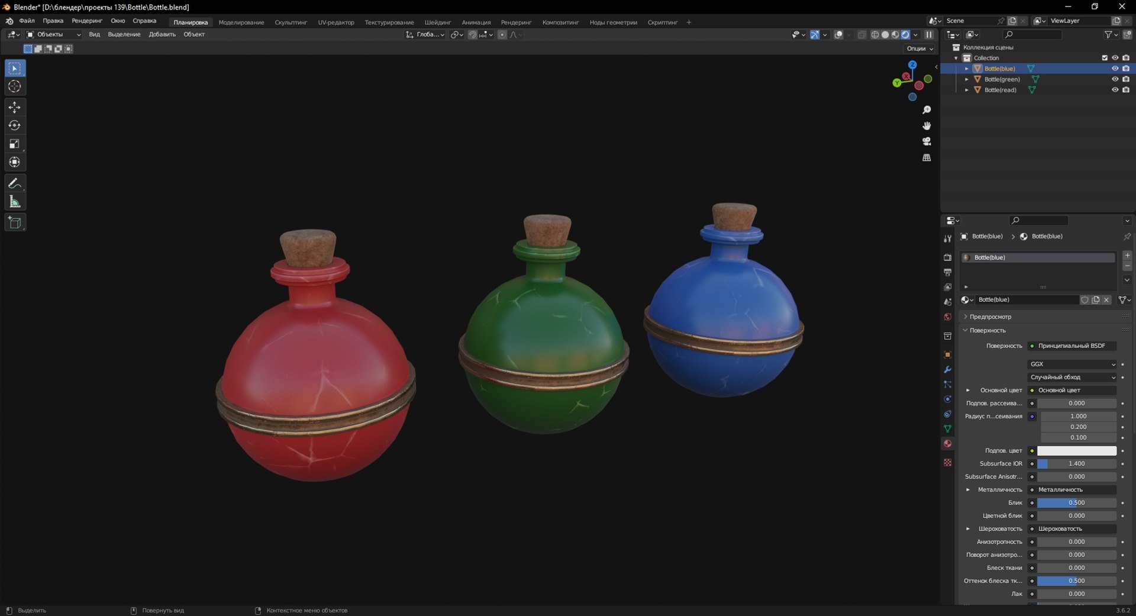Click the Опции button in viewport
Screen dimensions: 1136x616
click(x=919, y=49)
